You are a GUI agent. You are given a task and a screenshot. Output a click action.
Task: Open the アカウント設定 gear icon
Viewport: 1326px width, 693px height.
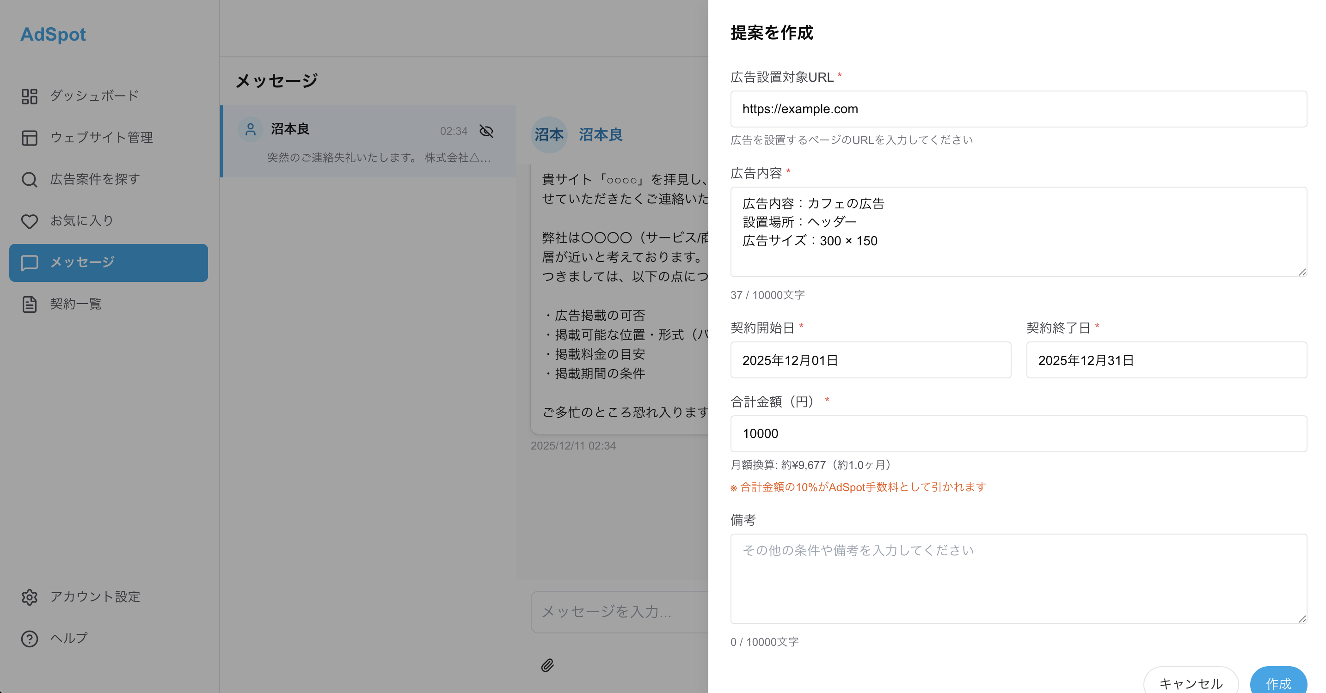pyautogui.click(x=29, y=597)
